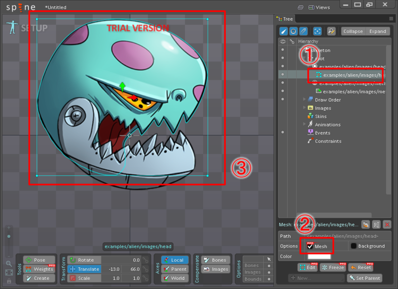398x289 pixels.
Task: Delete the mesh with red X icon
Action: pyautogui.click(x=387, y=224)
